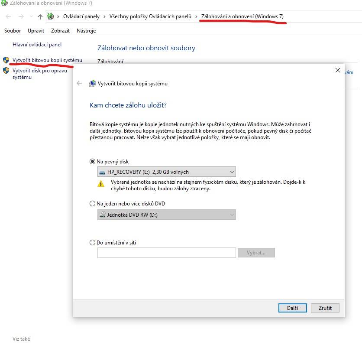Select the Na pevný disk radio button
The image size is (362, 345).
(x=92, y=162)
